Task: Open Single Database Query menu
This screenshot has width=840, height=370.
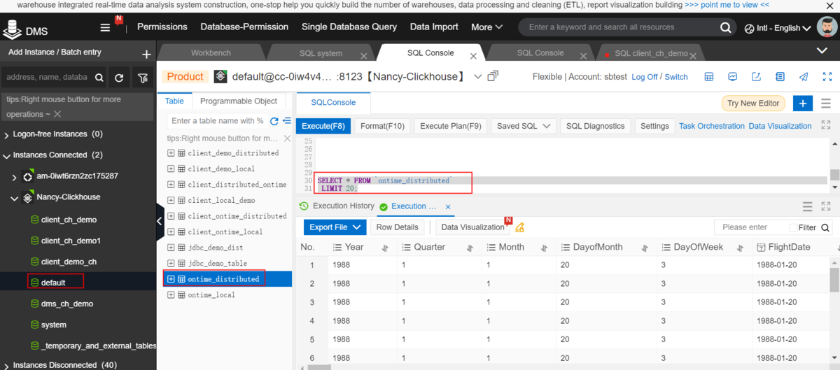Action: pos(349,27)
